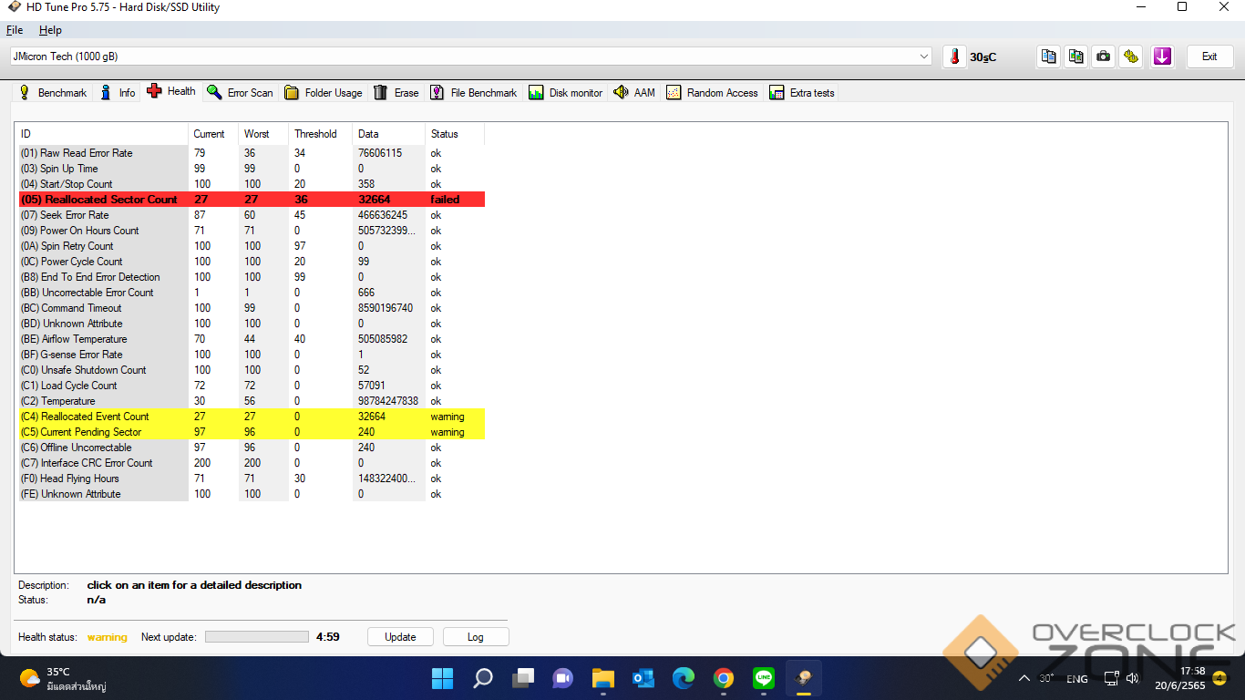Click the Exit button
Image resolution: width=1245 pixels, height=700 pixels.
(x=1209, y=57)
